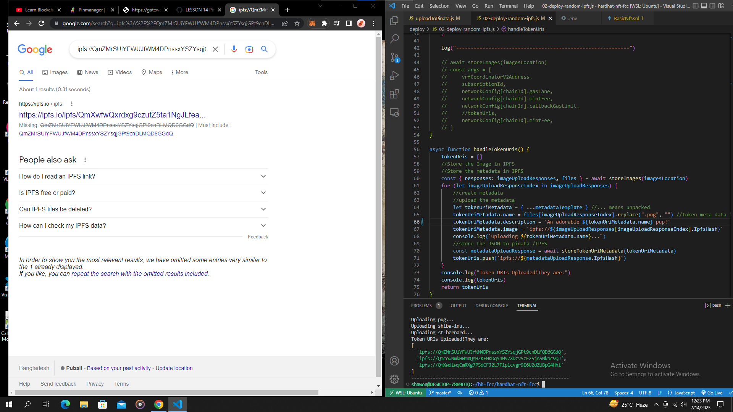Open Microsoft Edge from the taskbar
The width and height of the screenshot is (733, 412).
pyautogui.click(x=65, y=404)
